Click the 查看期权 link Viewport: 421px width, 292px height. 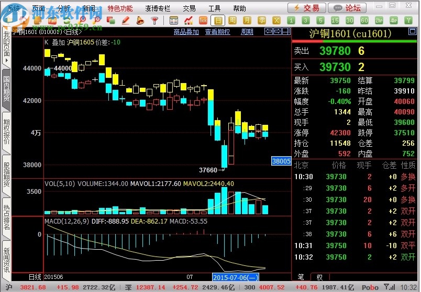217,32
